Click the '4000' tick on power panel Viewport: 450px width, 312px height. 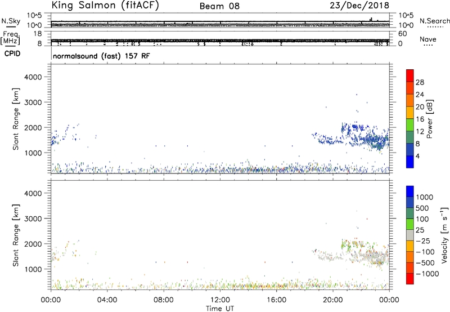(x=33, y=77)
